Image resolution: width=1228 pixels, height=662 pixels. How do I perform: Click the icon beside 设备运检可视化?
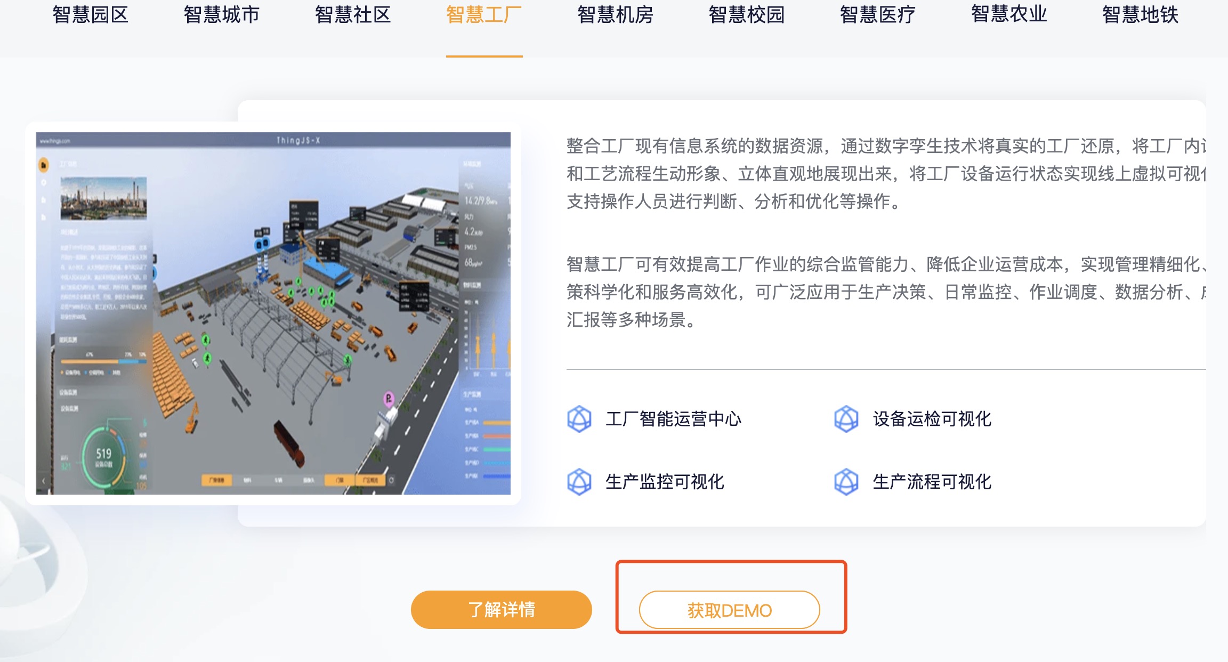tap(846, 419)
